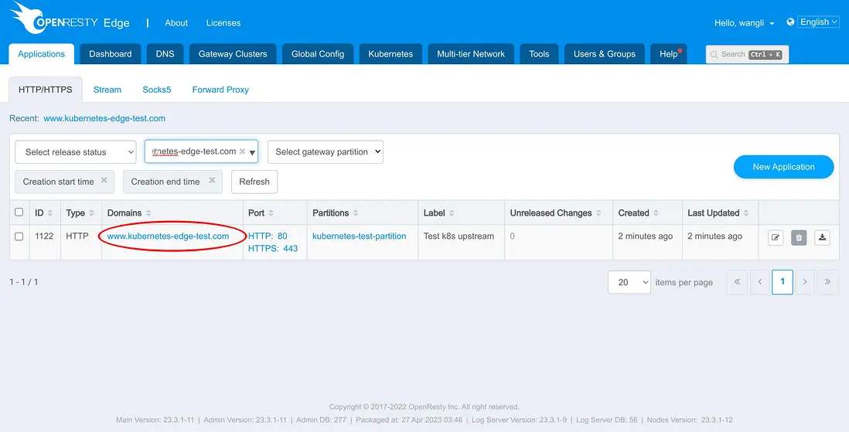This screenshot has width=849, height=432.
Task: Open the Gateway Clusters tab
Action: [233, 54]
